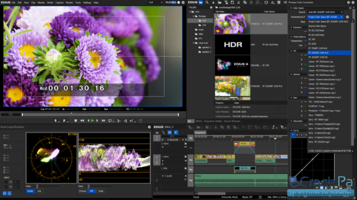This screenshot has height=200, width=357.
Task: Toggle the Insert/Overwrite mode icon
Action: (x=157, y=132)
